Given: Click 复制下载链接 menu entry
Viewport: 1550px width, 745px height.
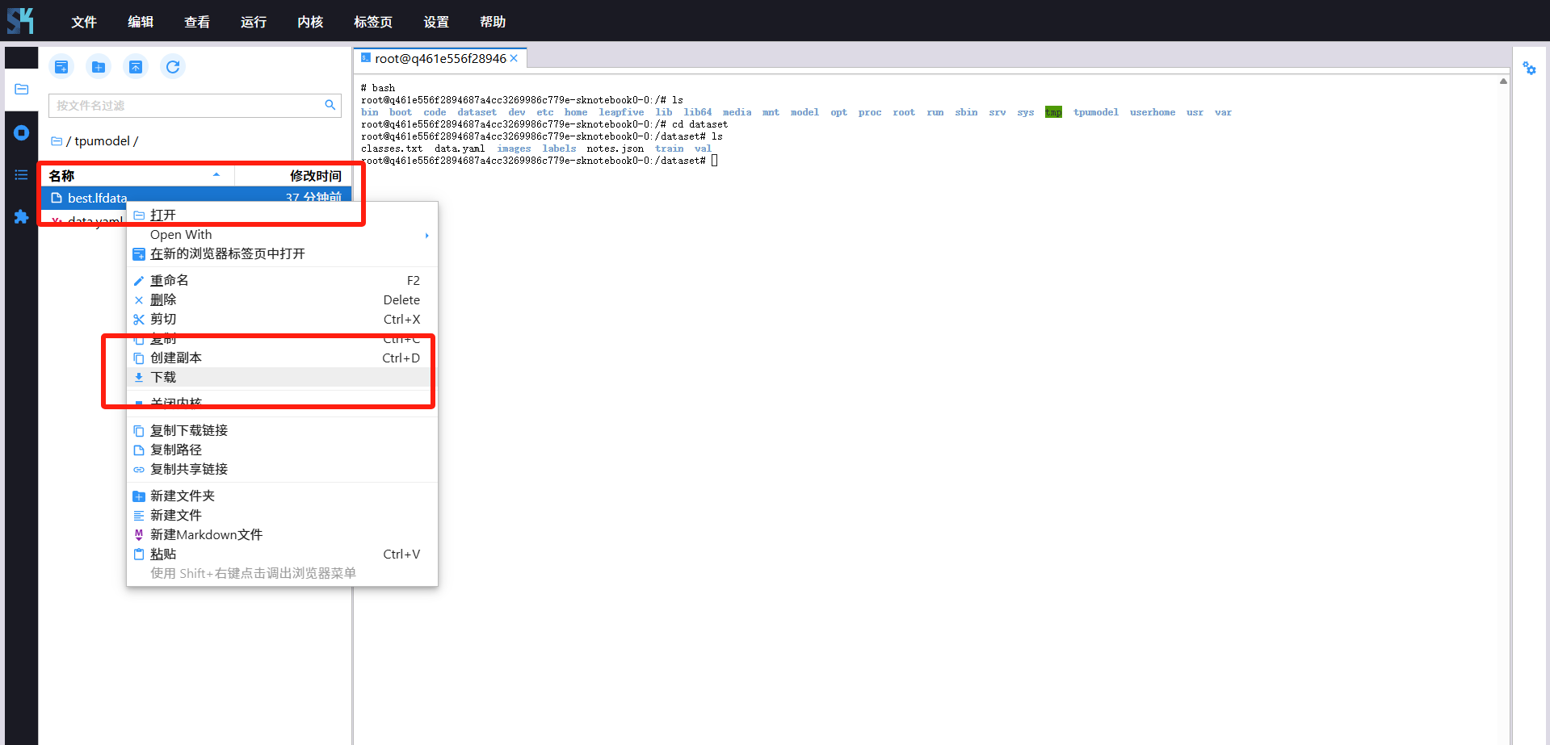Looking at the screenshot, I should click(x=189, y=430).
